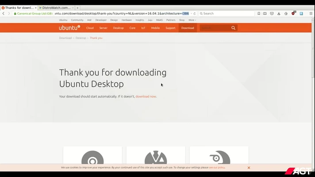The image size is (315, 177).
Task: Dismiss the cookie notice with the X
Action: point(249,168)
